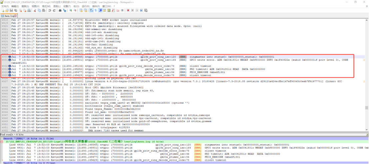Viewport: 369px width, 164px height.
Task: Click the Stop macro recording icon
Action: pyautogui.click(x=133, y=10)
